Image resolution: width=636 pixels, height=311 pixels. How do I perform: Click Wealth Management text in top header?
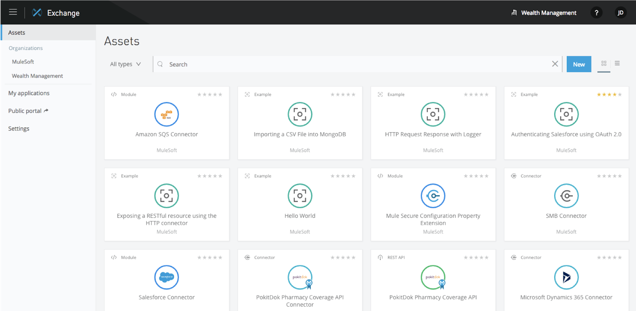549,13
